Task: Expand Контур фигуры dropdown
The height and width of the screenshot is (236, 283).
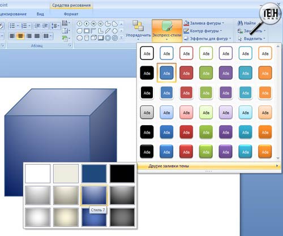Action: coord(203,31)
